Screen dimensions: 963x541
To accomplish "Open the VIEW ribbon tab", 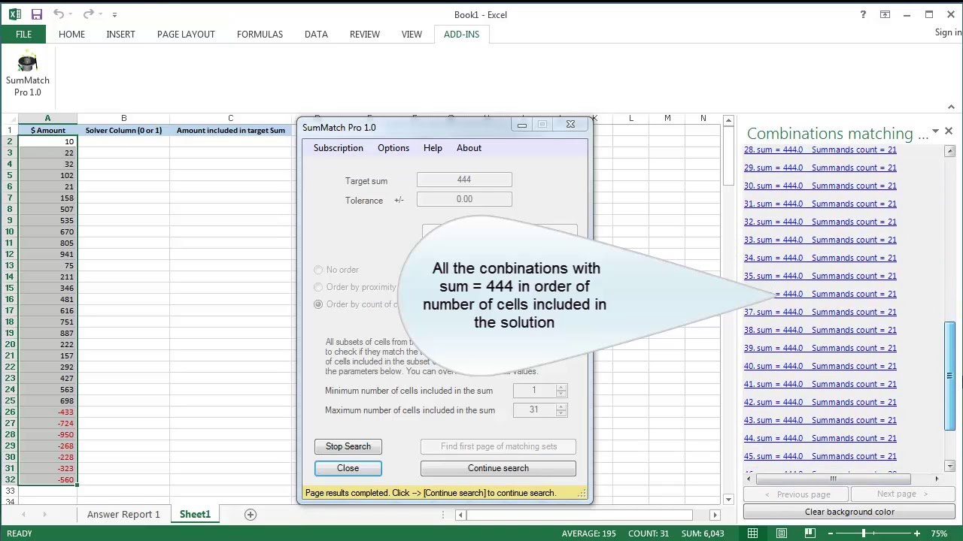I will [x=412, y=34].
